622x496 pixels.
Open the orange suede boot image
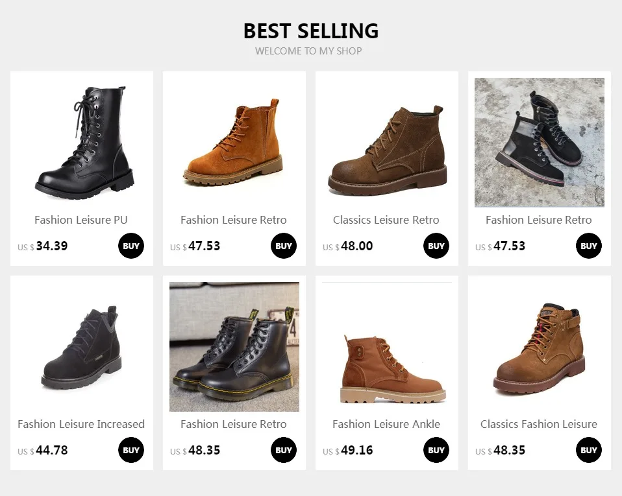(234, 142)
